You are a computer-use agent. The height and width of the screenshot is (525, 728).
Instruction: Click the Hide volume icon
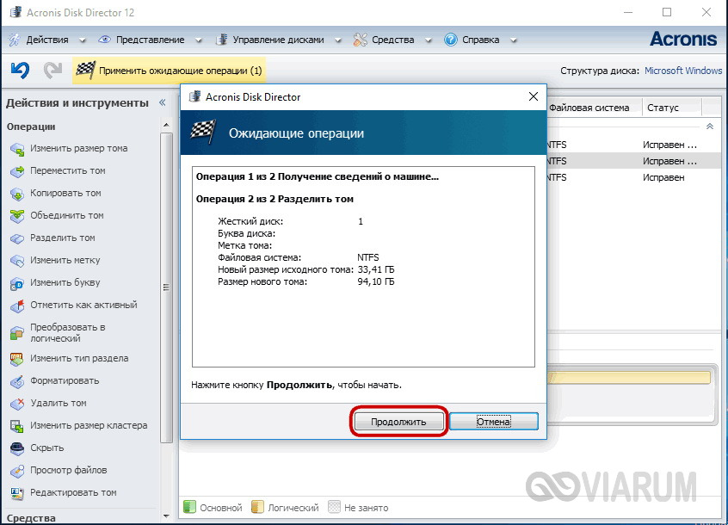coord(17,448)
